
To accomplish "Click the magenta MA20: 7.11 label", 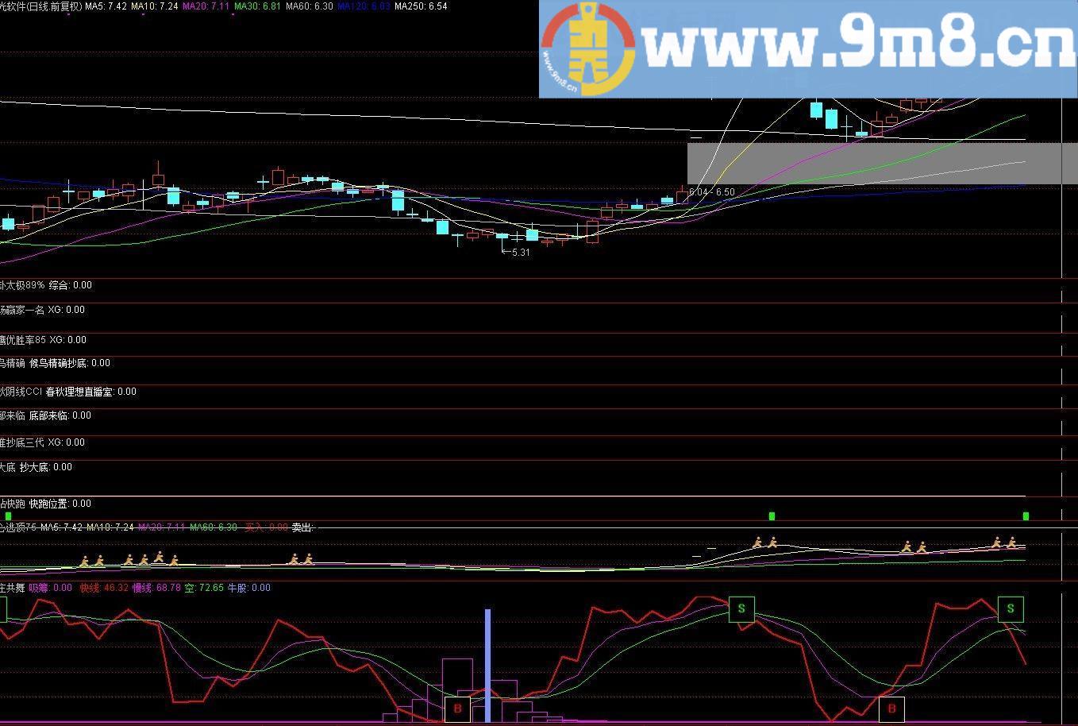I will coord(206,6).
